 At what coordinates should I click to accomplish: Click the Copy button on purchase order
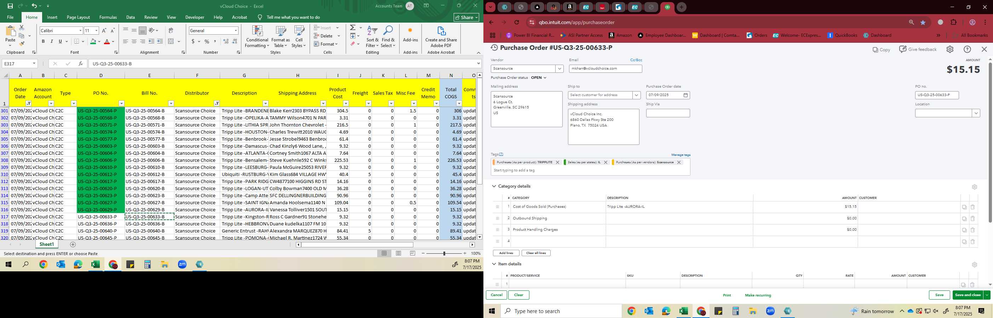(x=881, y=50)
